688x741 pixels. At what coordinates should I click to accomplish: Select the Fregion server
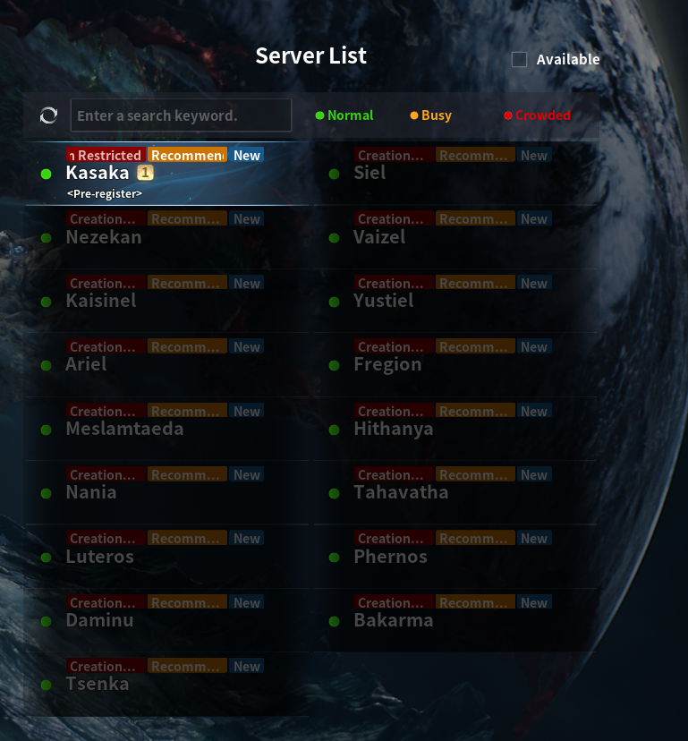coord(455,365)
